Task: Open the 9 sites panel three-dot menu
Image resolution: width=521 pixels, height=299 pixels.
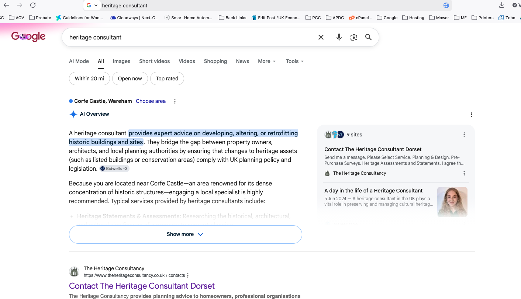Action: pyautogui.click(x=464, y=135)
